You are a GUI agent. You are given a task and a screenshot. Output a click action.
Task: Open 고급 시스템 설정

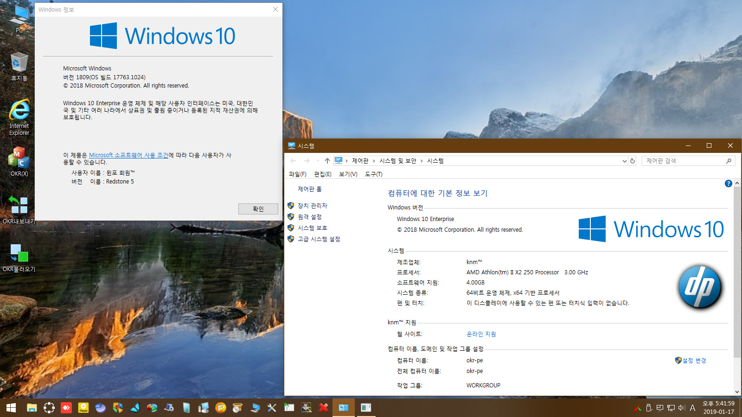[319, 239]
